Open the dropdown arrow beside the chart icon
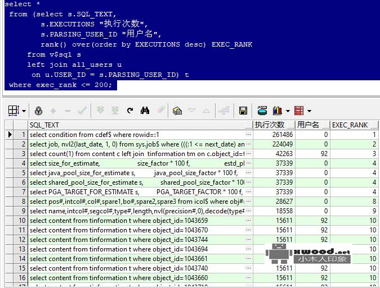 [x=288, y=111]
